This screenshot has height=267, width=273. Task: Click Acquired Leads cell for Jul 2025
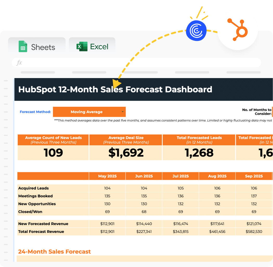tap(180, 188)
